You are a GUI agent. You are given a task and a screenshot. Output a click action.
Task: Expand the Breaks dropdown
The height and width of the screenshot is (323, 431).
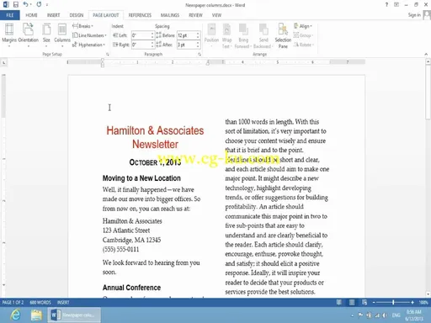82,26
